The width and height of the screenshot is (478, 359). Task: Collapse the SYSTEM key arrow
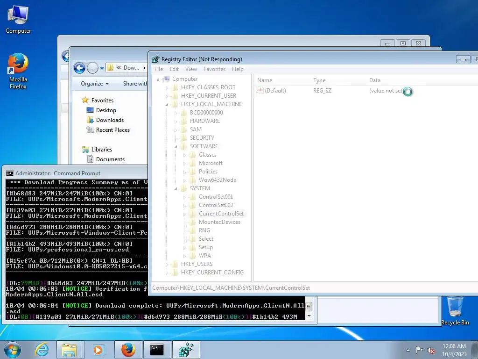click(x=176, y=189)
